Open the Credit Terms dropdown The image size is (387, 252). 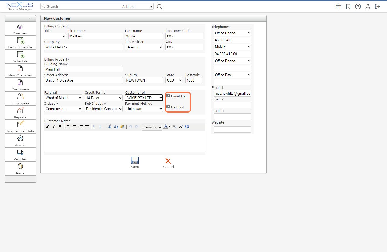104,98
